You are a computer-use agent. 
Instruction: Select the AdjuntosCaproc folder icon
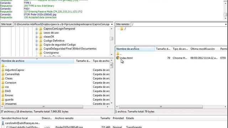[3, 70]
